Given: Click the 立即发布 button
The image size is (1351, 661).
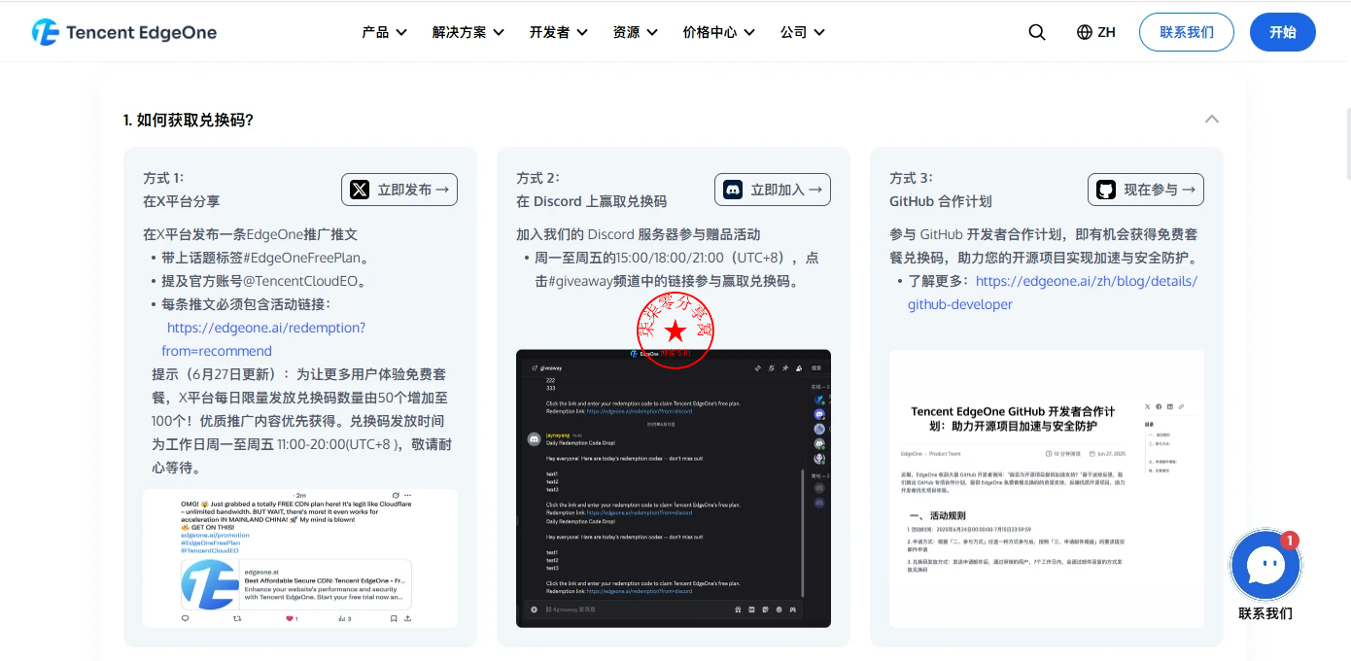Looking at the screenshot, I should coord(399,190).
